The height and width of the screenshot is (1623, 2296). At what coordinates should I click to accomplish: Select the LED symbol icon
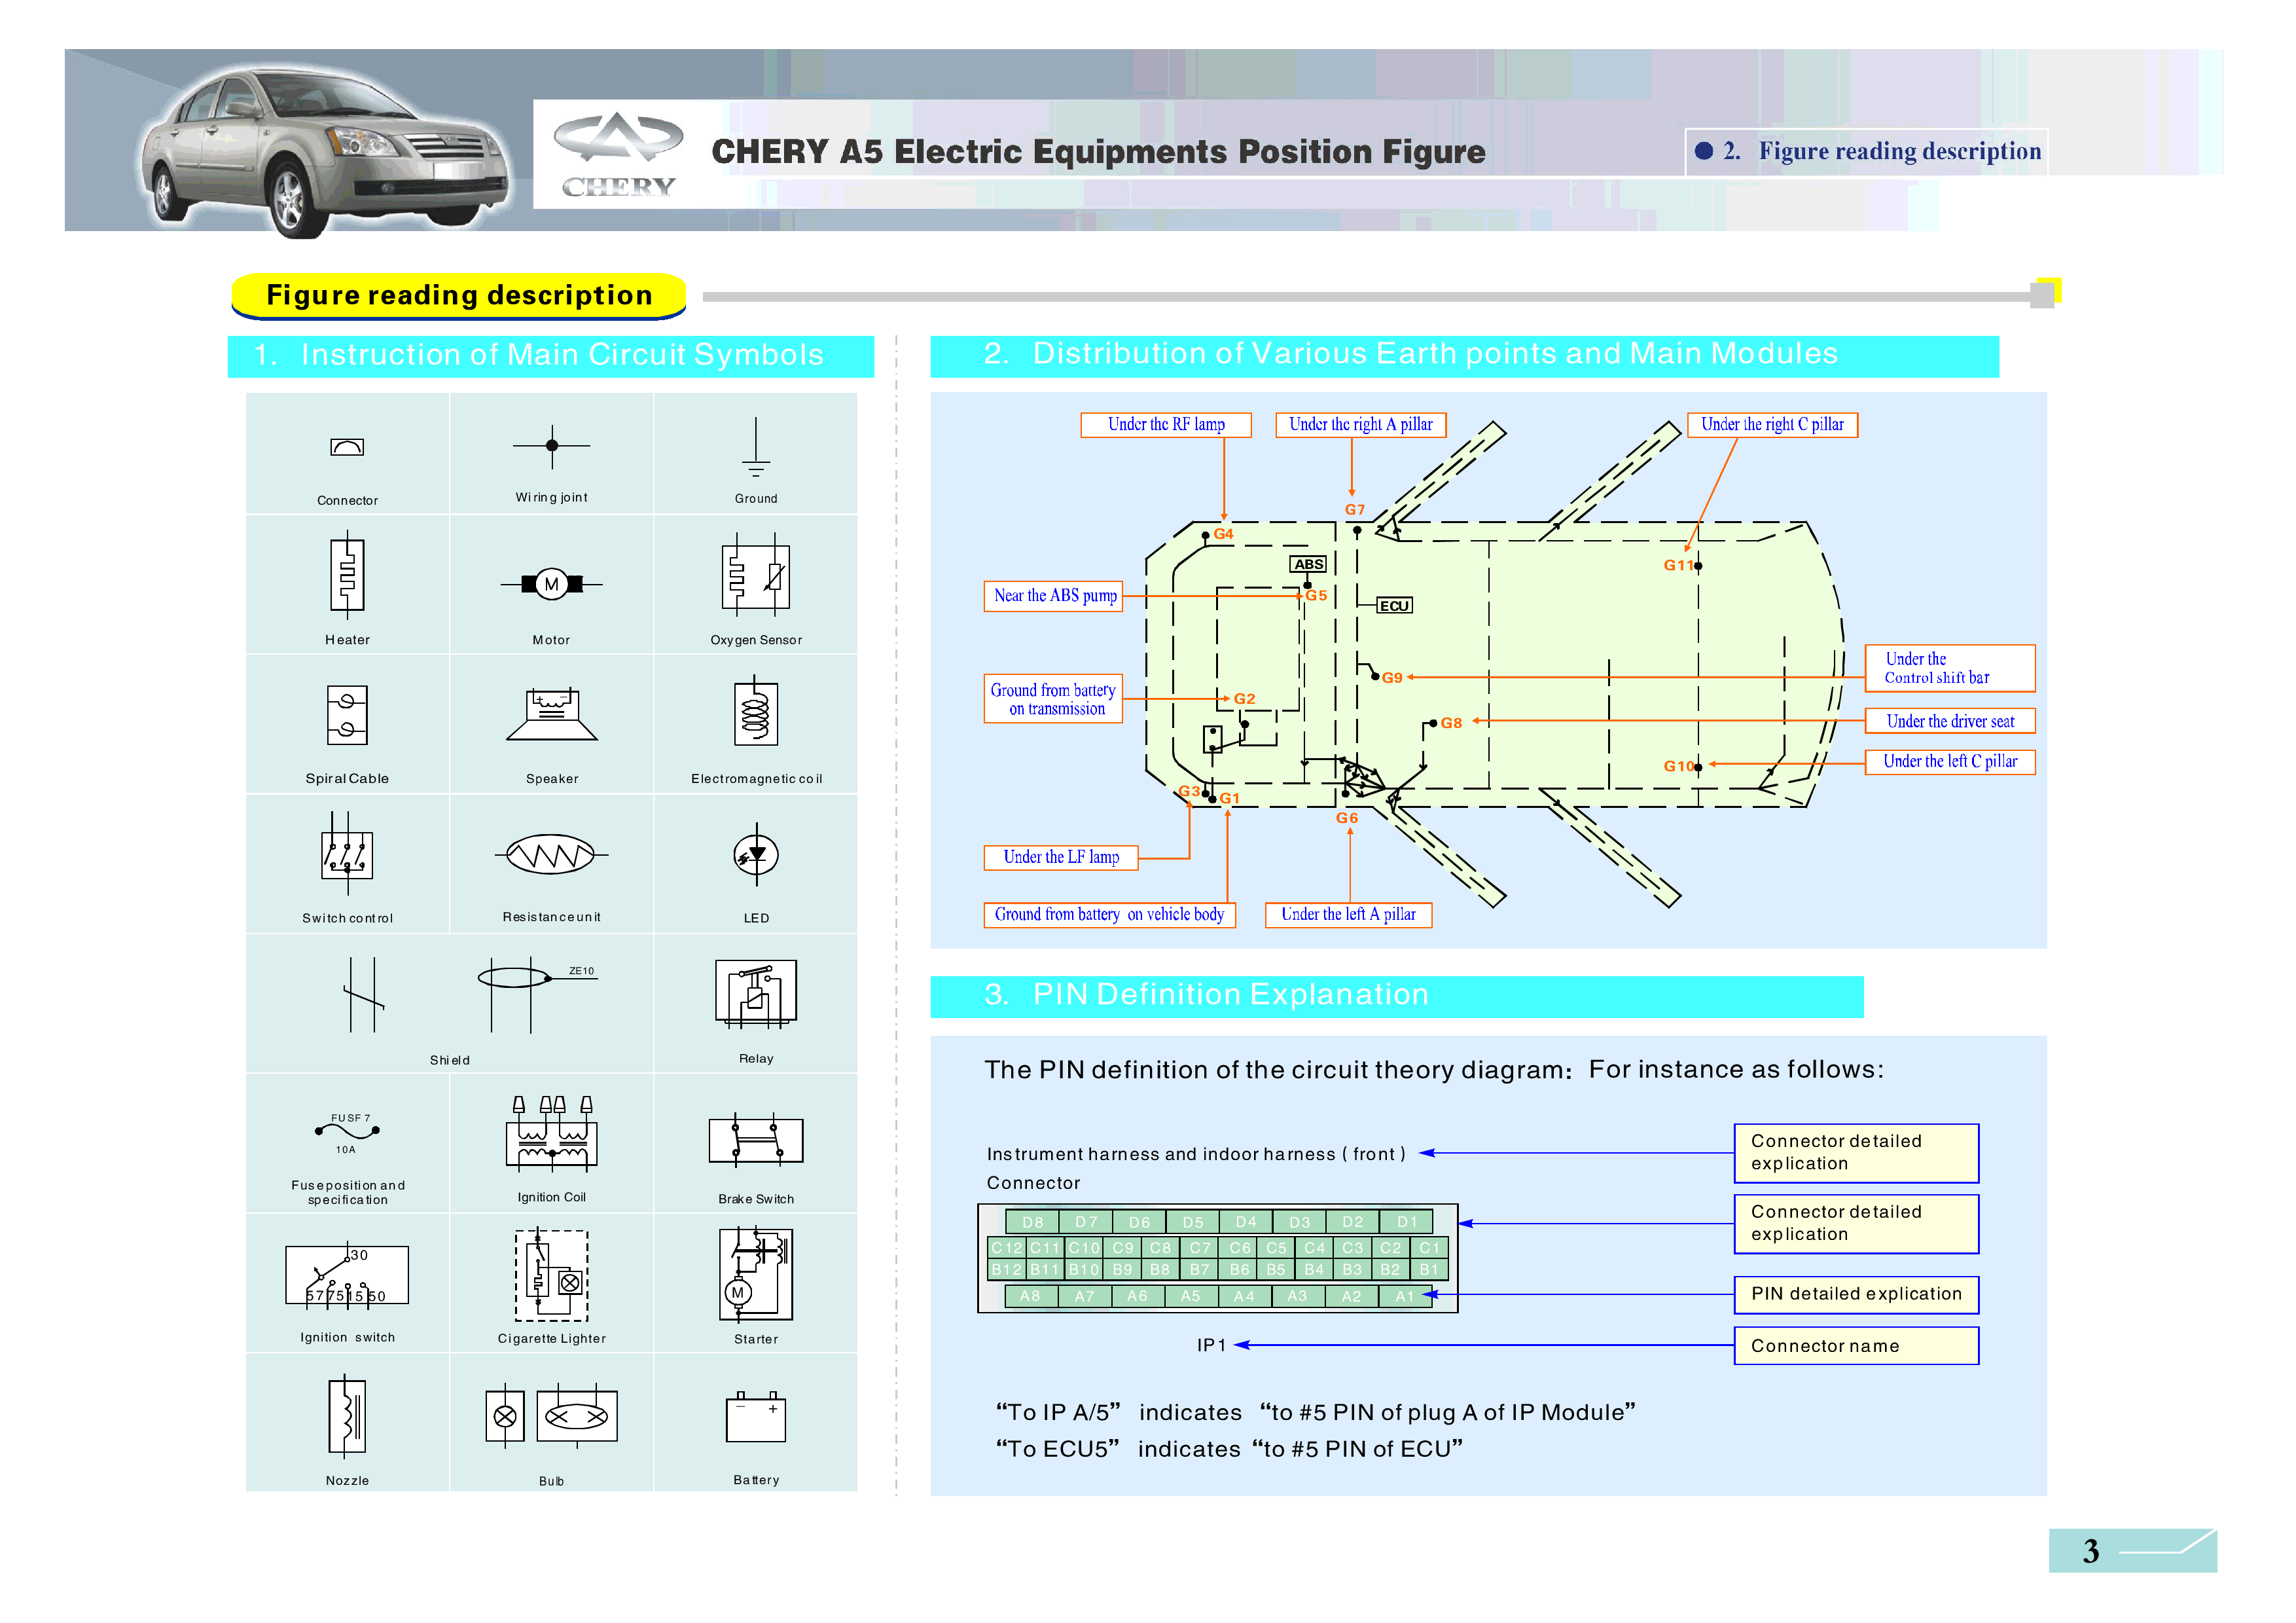pyautogui.click(x=756, y=855)
